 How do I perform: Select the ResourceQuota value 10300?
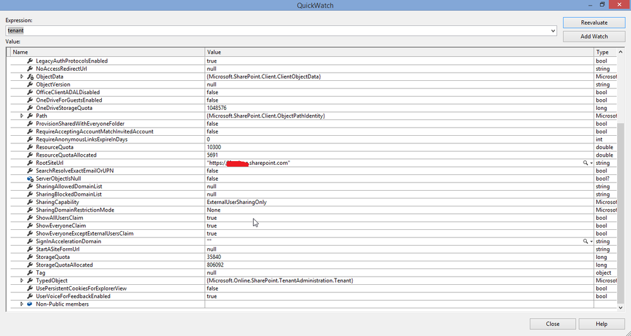pyautogui.click(x=214, y=147)
